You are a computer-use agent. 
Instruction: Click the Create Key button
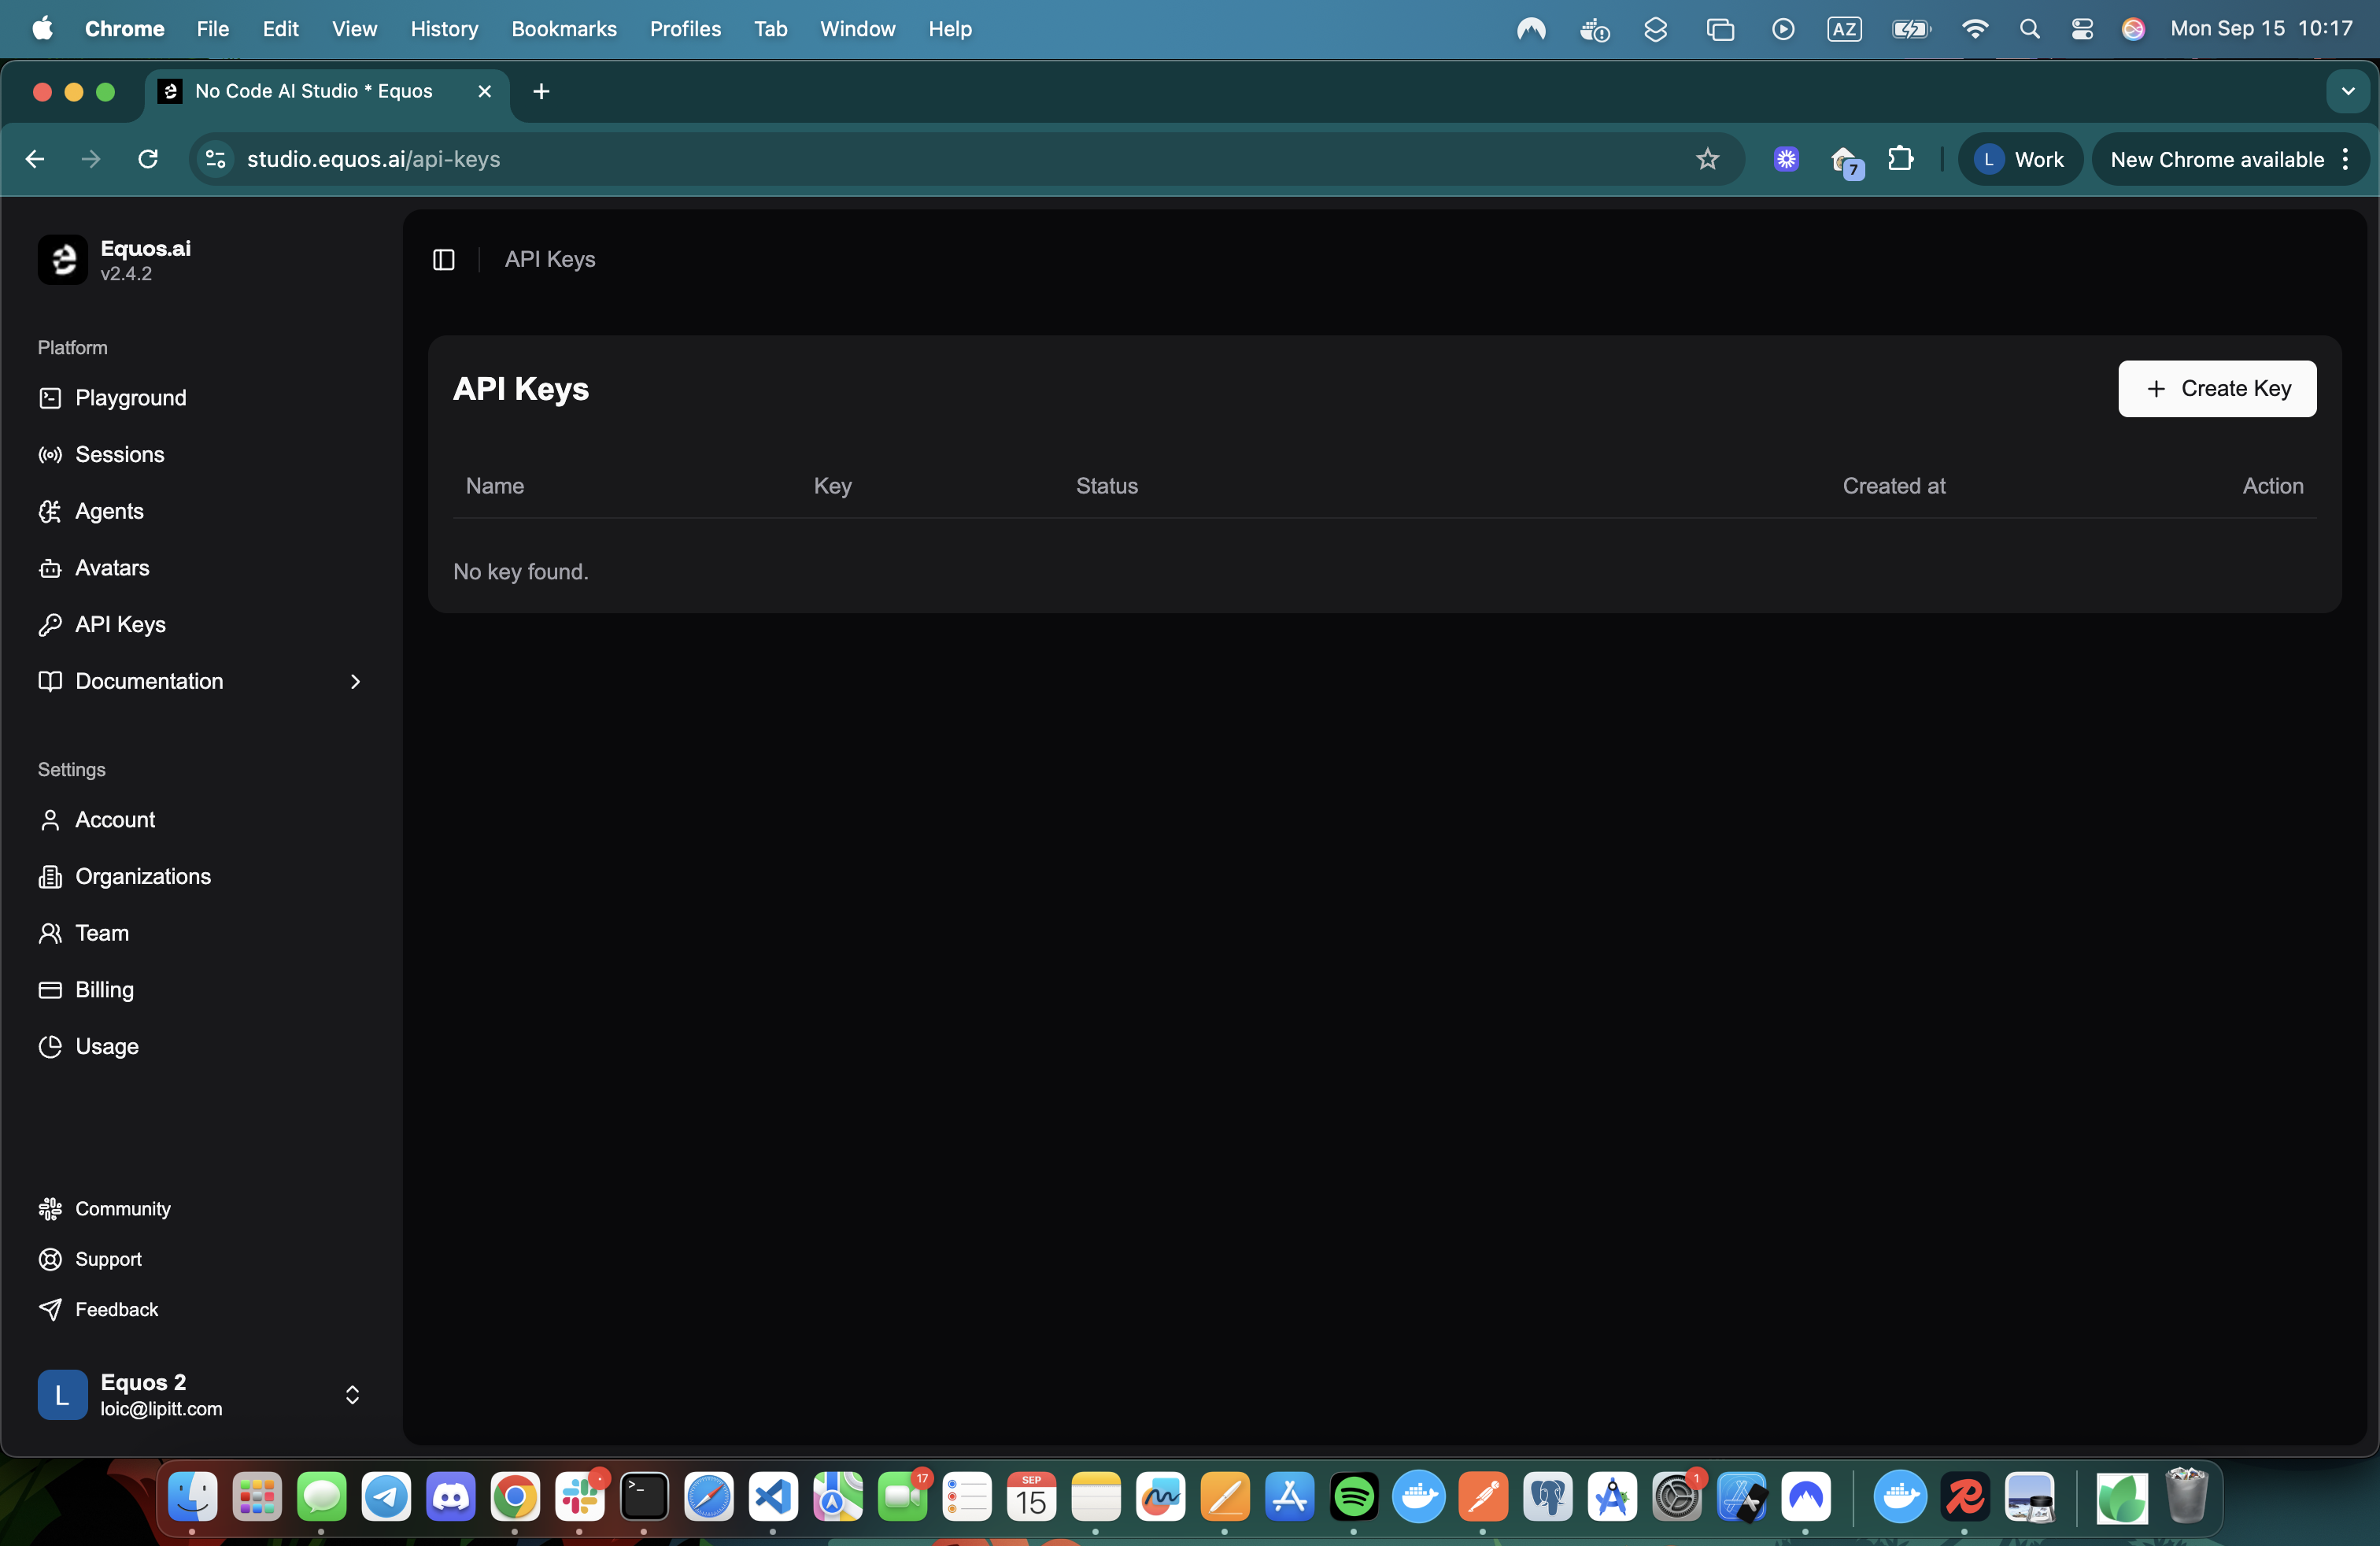pyautogui.click(x=2216, y=389)
